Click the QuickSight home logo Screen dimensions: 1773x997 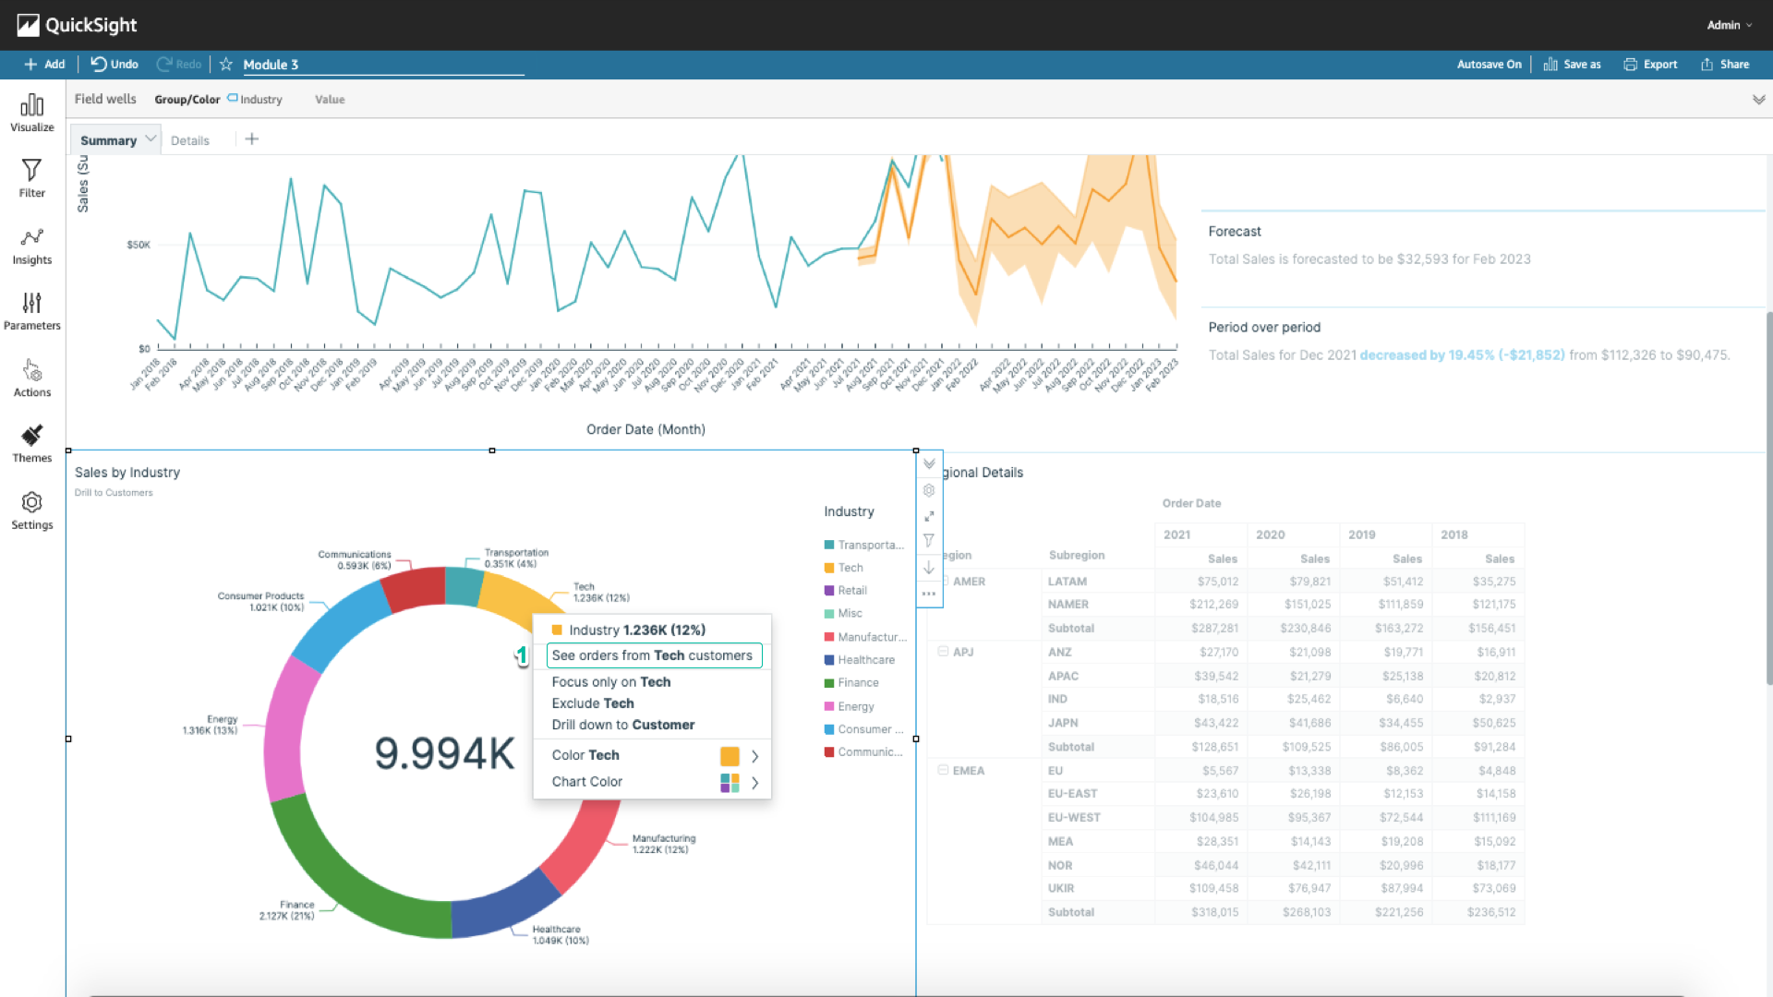coord(77,25)
